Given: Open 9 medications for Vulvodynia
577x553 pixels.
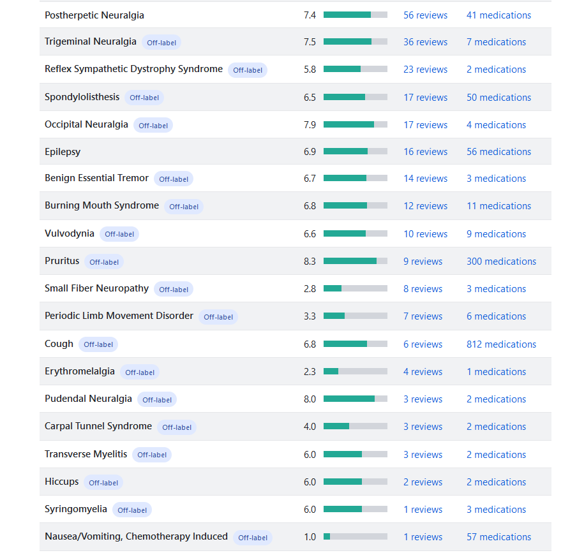Looking at the screenshot, I should tap(496, 234).
